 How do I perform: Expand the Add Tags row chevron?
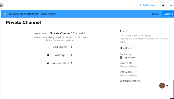pos(72,55)
